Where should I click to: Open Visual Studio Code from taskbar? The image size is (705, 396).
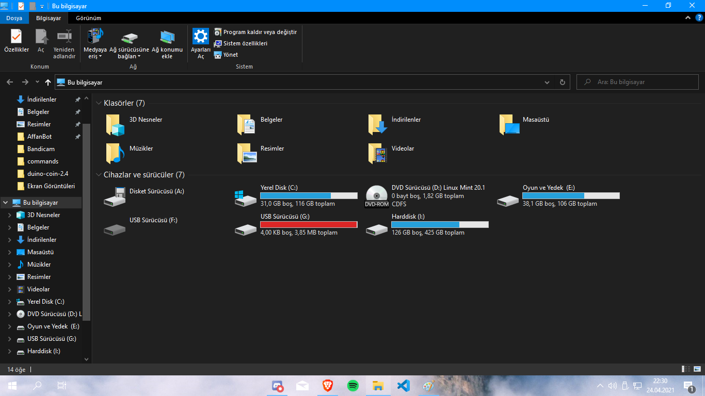404,386
